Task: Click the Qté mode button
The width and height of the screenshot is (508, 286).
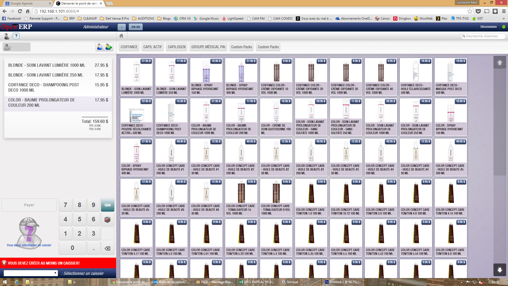Action: point(107,205)
